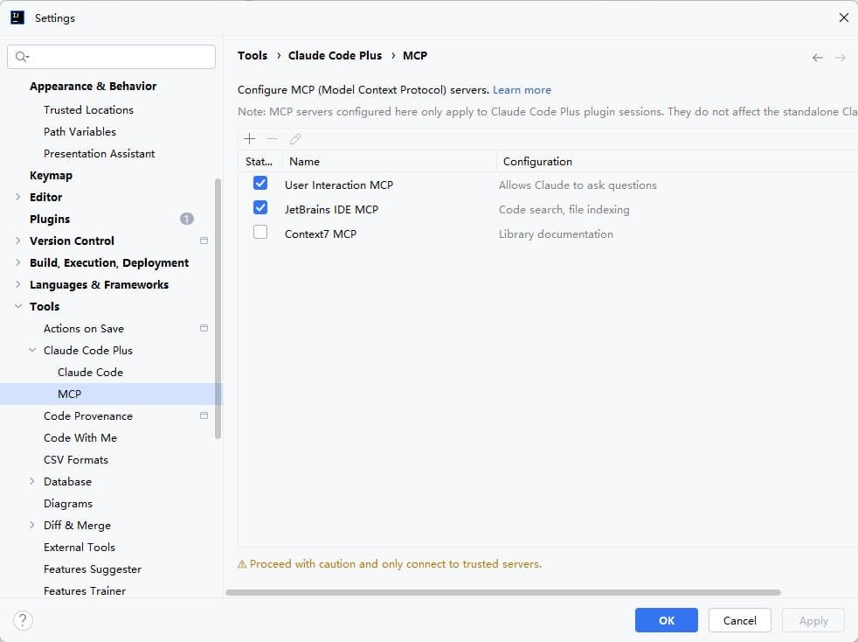Enable the Context7 MCP checkbox
This screenshot has height=642, width=858.
[260, 233]
